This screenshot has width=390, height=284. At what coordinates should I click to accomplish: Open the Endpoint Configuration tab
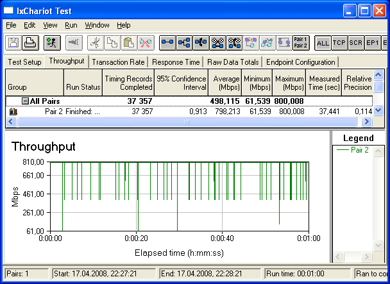(301, 62)
